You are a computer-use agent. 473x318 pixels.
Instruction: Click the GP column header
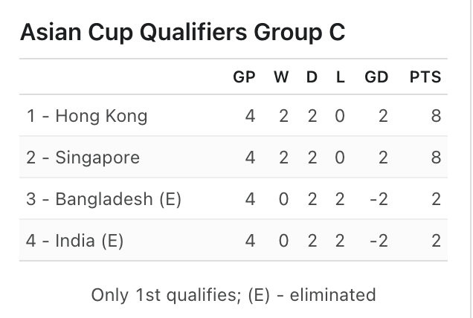pos(244,77)
